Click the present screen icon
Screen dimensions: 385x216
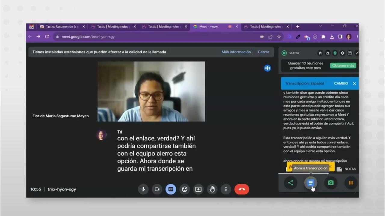point(199,189)
